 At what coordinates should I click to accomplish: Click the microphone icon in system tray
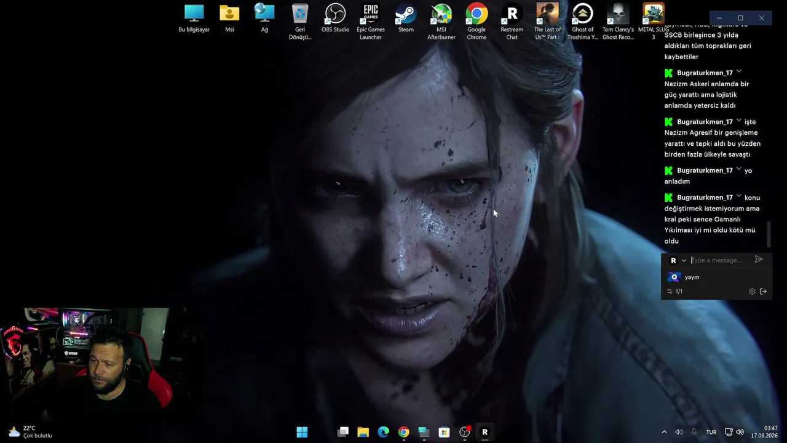[694, 432]
